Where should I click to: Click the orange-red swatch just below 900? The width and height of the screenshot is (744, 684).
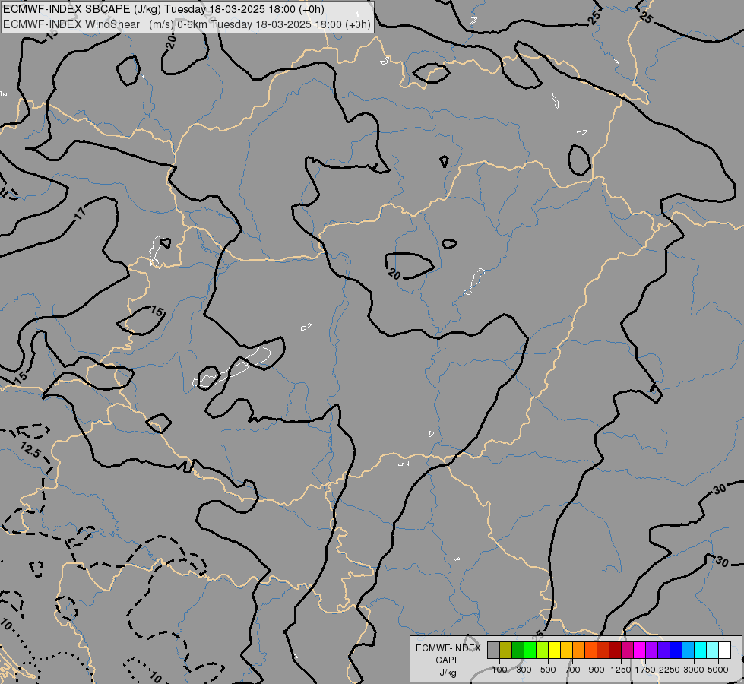point(590,651)
